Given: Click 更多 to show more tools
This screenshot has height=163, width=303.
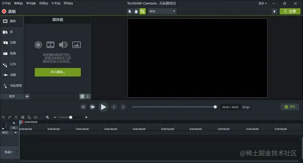Looking at the screenshot, I should click(x=12, y=96).
